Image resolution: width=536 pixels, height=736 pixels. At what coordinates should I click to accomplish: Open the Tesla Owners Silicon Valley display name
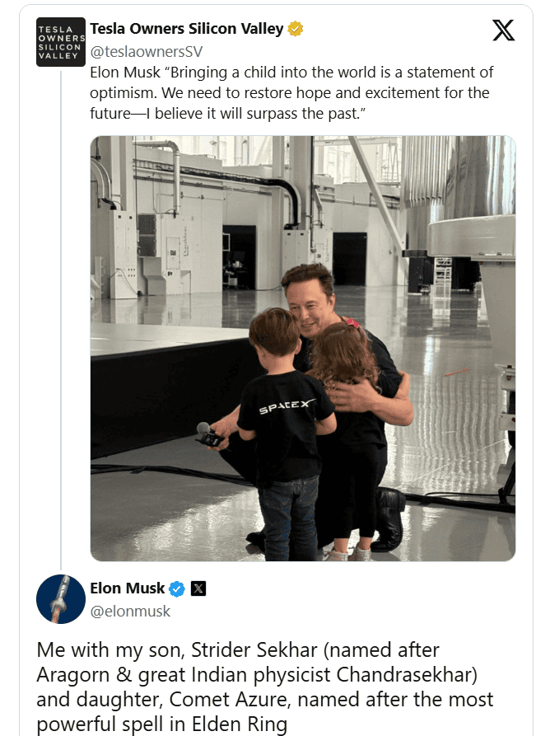coord(186,29)
